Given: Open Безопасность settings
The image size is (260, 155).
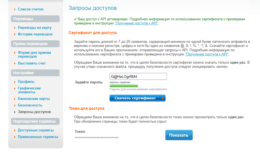Looking at the screenshot, I should [x=30, y=105].
